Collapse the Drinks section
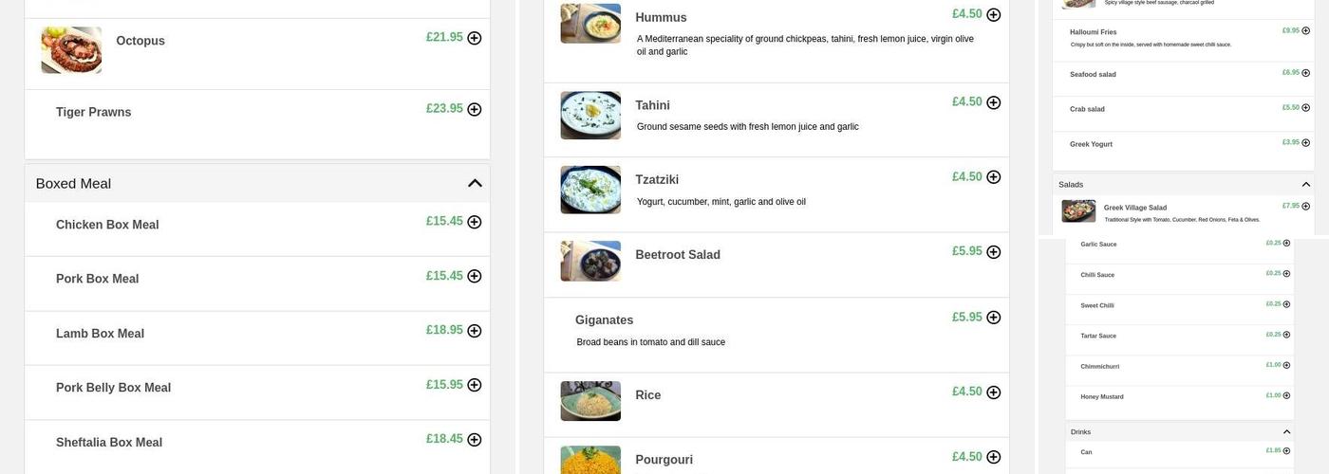 click(1287, 432)
